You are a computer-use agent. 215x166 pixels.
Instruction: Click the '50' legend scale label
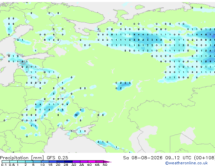pyautogui.click(x=105, y=165)
